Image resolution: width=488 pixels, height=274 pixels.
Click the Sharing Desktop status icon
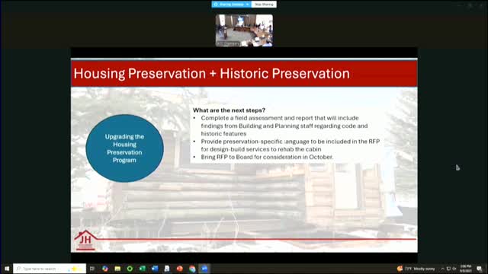[x=215, y=5]
